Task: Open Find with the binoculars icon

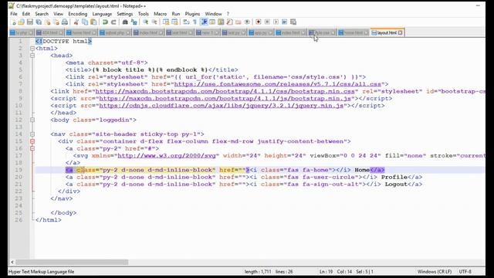Action: click(125, 22)
